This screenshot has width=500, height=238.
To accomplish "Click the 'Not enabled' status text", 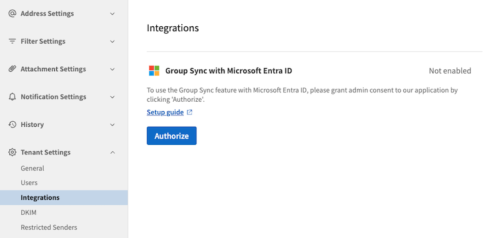I will 450,71.
